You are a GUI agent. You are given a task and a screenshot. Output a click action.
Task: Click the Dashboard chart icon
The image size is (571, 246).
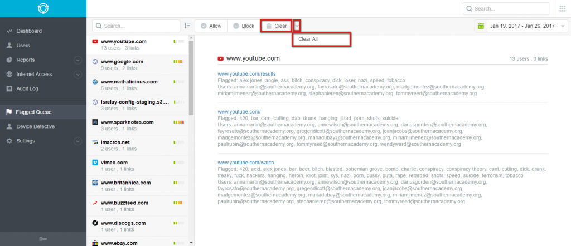pyautogui.click(x=9, y=31)
